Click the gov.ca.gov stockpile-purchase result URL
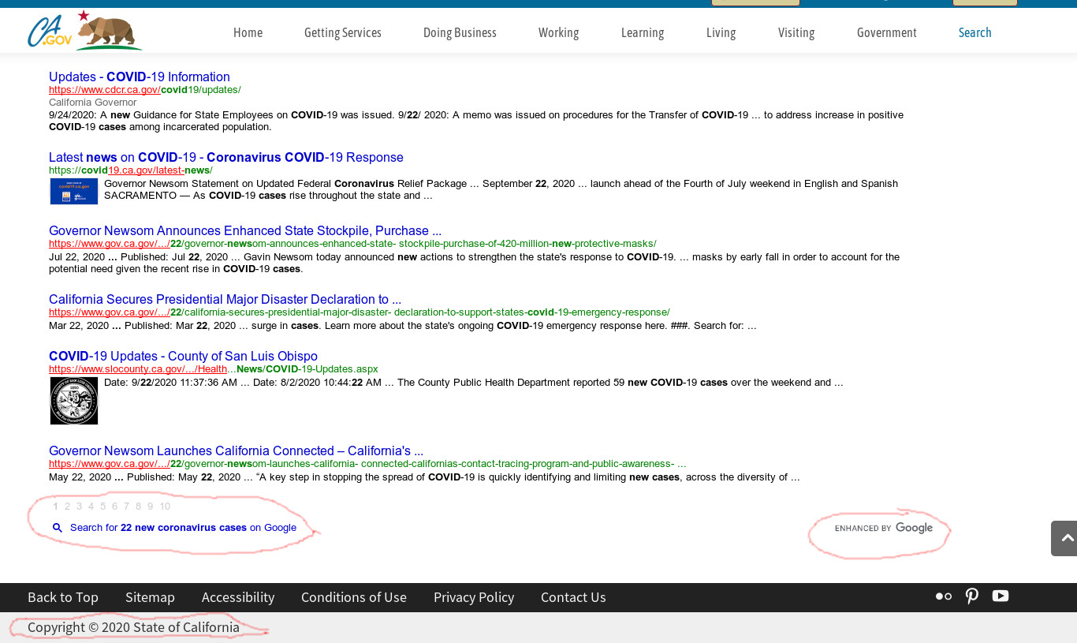Screen dimensions: 1077x643 point(352,244)
